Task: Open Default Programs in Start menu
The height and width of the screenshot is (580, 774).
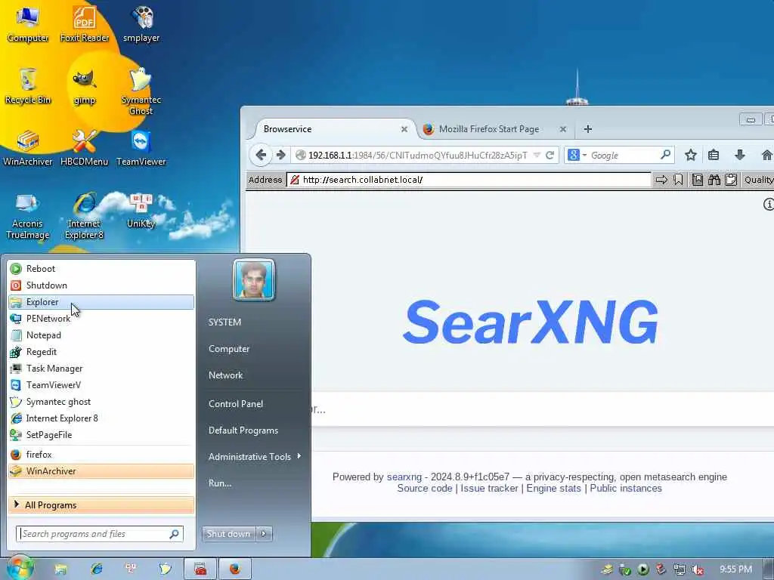Action: (243, 430)
